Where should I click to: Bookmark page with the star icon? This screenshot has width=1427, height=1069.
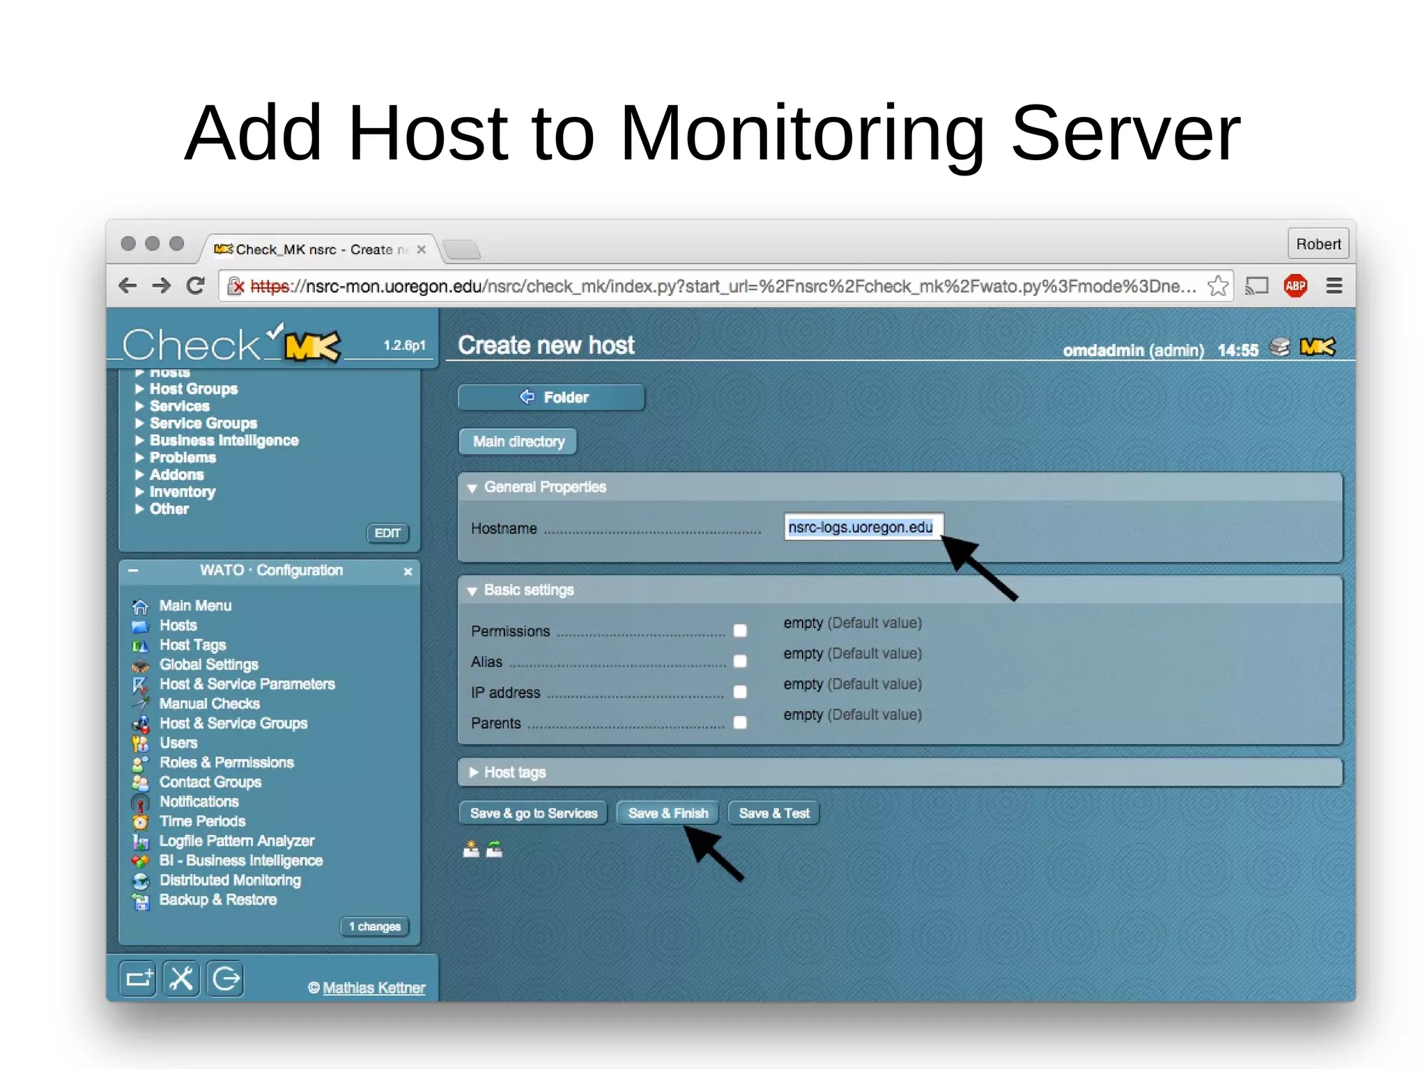point(1217,286)
